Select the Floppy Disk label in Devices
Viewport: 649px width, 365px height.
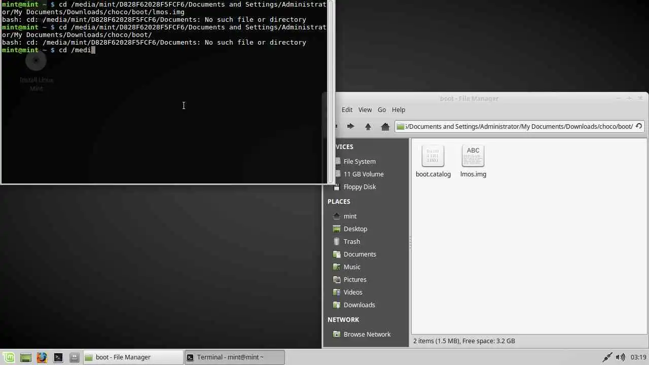359,187
